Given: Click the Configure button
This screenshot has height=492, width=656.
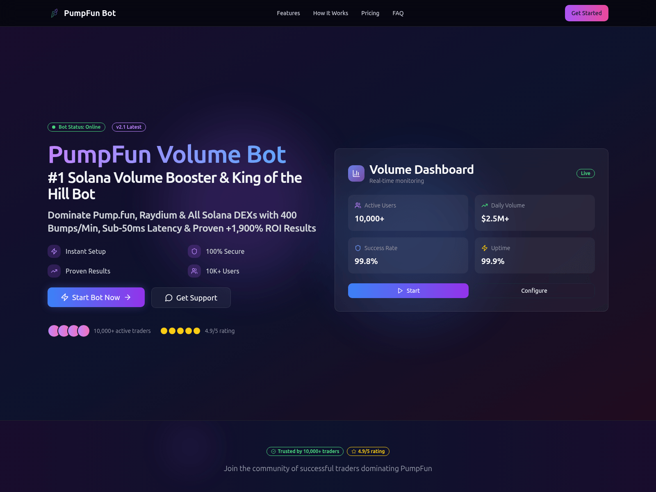Looking at the screenshot, I should (534, 291).
